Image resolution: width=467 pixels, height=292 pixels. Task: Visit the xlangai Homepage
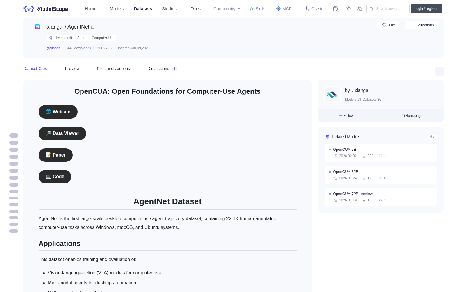[412, 116]
